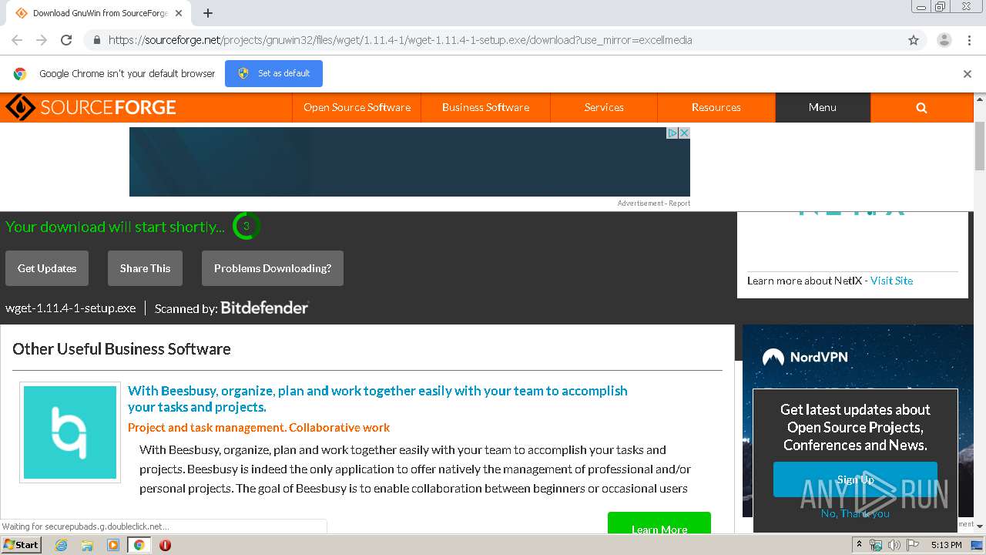The width and height of the screenshot is (986, 555).
Task: Open the Chrome profile avatar
Action: pos(944,40)
